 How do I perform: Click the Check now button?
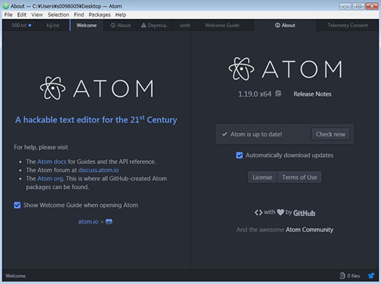point(330,134)
